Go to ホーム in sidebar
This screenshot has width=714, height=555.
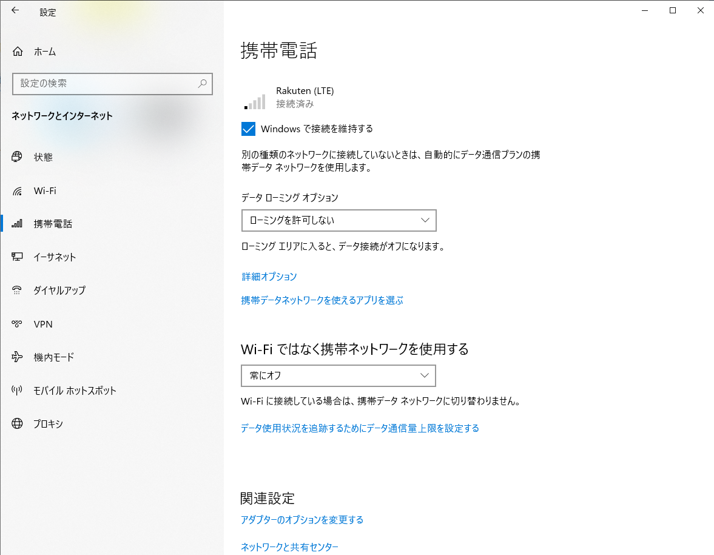coord(45,52)
